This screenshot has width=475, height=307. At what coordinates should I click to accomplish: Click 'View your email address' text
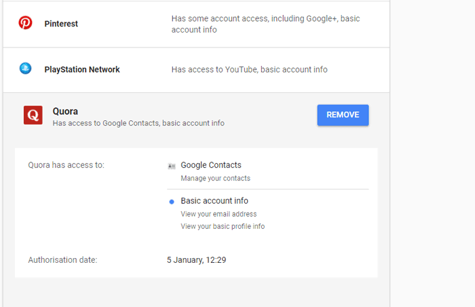tap(218, 214)
